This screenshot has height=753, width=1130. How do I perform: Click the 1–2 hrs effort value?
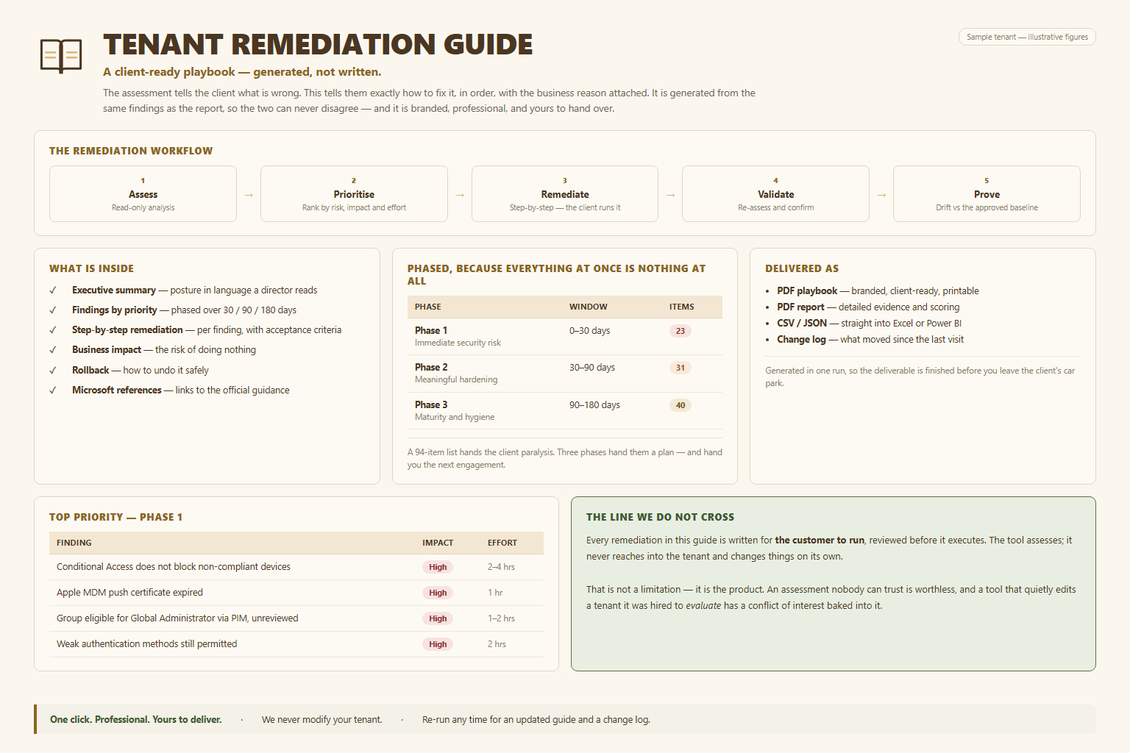[501, 618]
